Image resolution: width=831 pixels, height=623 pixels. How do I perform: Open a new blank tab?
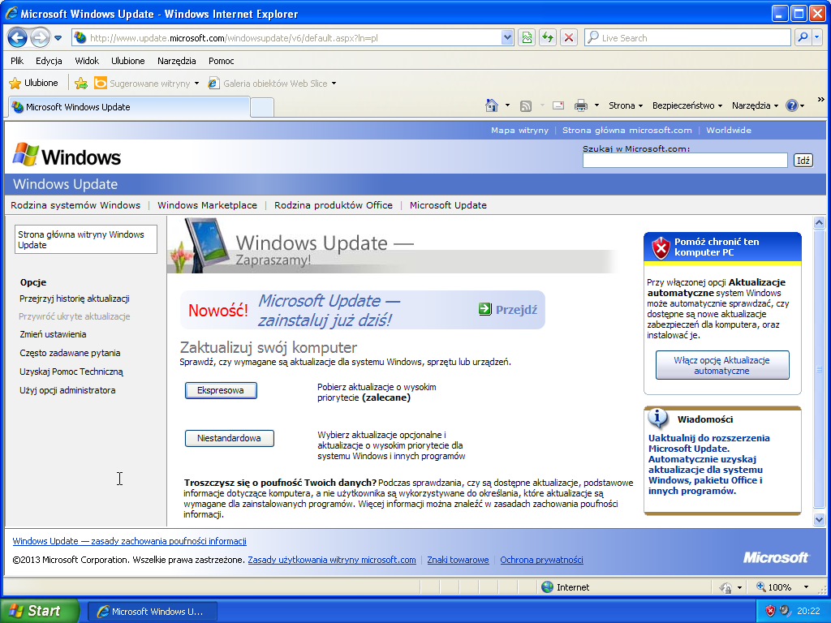pyautogui.click(x=262, y=108)
